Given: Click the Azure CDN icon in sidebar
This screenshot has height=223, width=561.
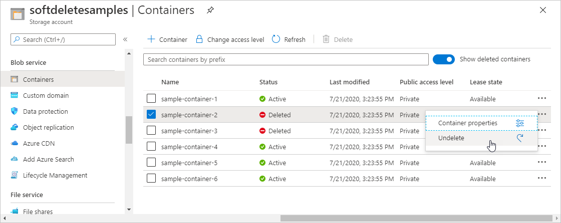Looking at the screenshot, I should (x=14, y=143).
